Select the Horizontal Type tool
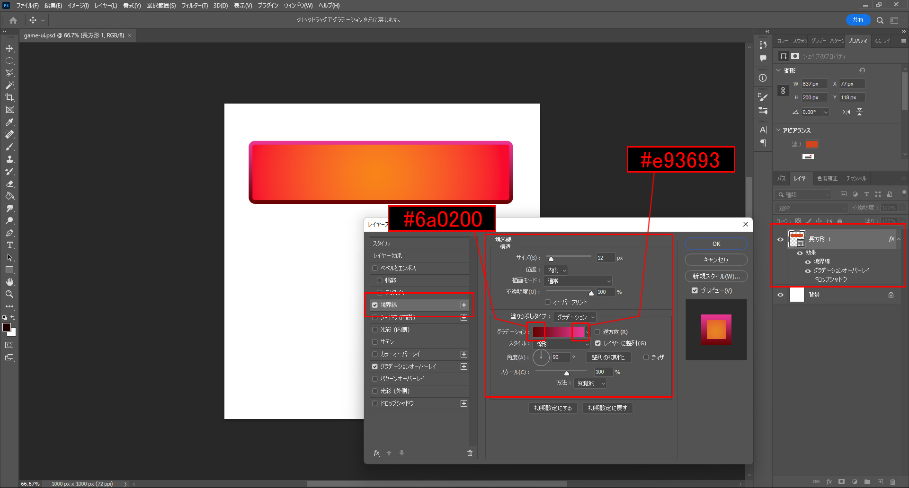The image size is (909, 488). [x=9, y=245]
